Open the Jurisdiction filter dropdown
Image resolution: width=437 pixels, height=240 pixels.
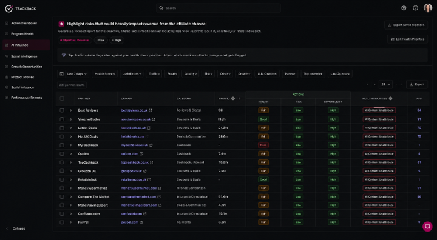click(x=132, y=74)
